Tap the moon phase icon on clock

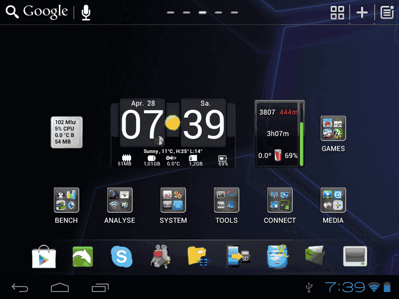159,141
